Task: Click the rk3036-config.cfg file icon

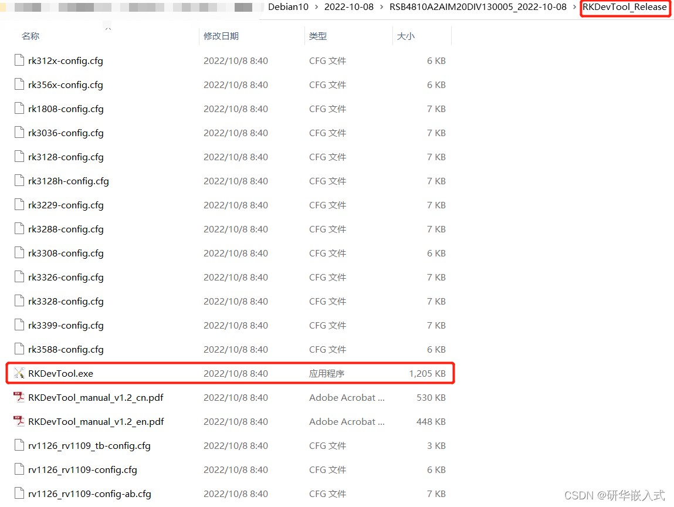Action: point(19,133)
